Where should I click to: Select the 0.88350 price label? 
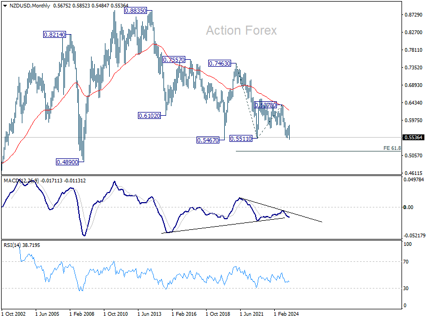coord(135,11)
